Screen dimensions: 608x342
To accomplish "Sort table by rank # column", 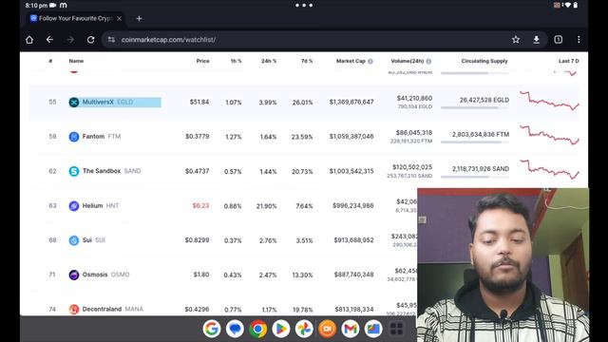I will click(x=50, y=61).
